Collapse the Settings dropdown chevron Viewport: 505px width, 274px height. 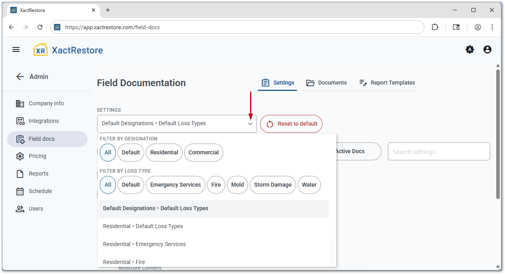250,124
